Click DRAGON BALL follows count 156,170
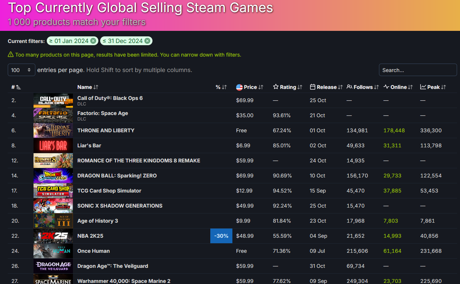460x284 pixels. [357, 176]
